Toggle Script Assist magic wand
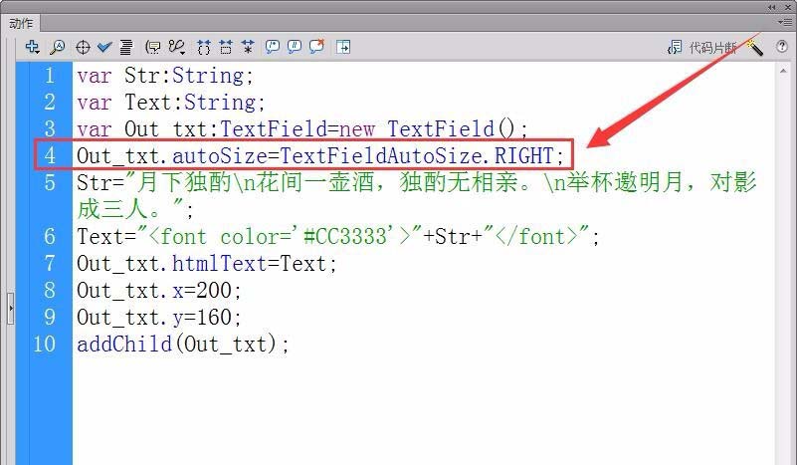797x465 pixels. [754, 47]
